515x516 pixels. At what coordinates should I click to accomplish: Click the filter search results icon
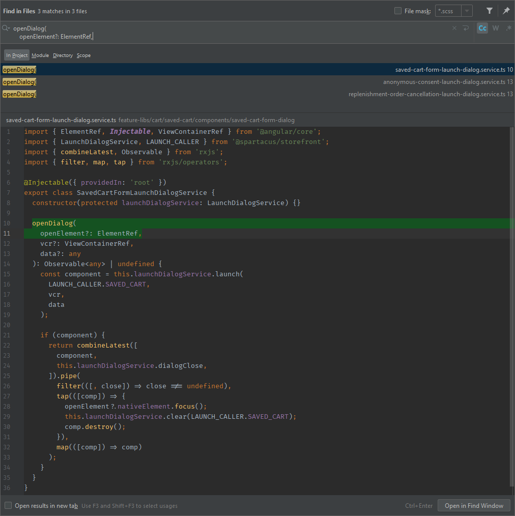tap(490, 11)
